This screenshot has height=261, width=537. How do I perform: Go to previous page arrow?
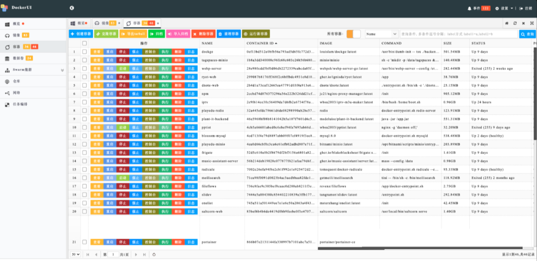pos(96,255)
